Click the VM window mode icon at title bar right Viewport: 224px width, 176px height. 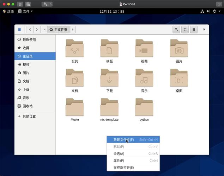(219, 4)
